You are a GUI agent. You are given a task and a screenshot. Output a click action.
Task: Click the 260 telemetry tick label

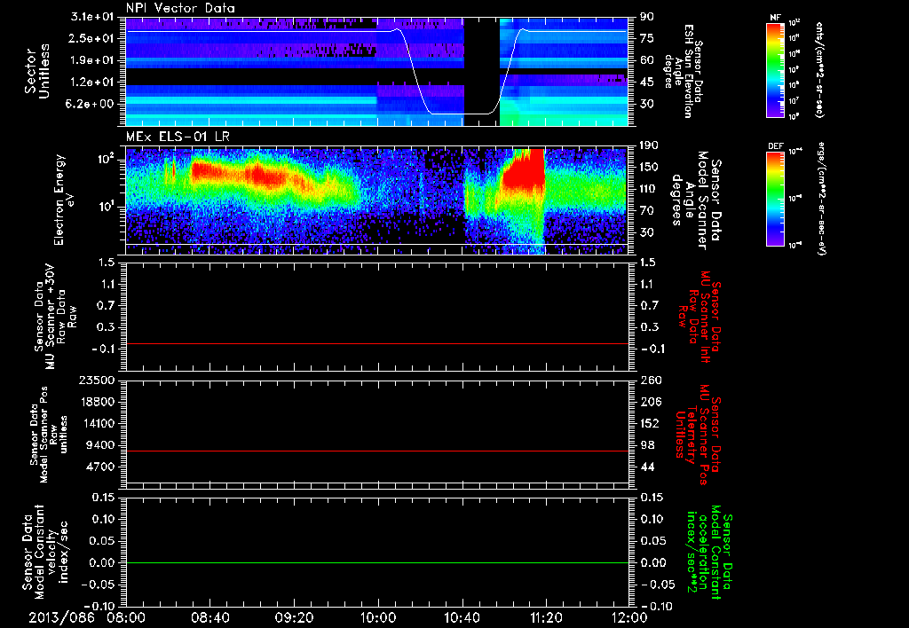coord(649,380)
